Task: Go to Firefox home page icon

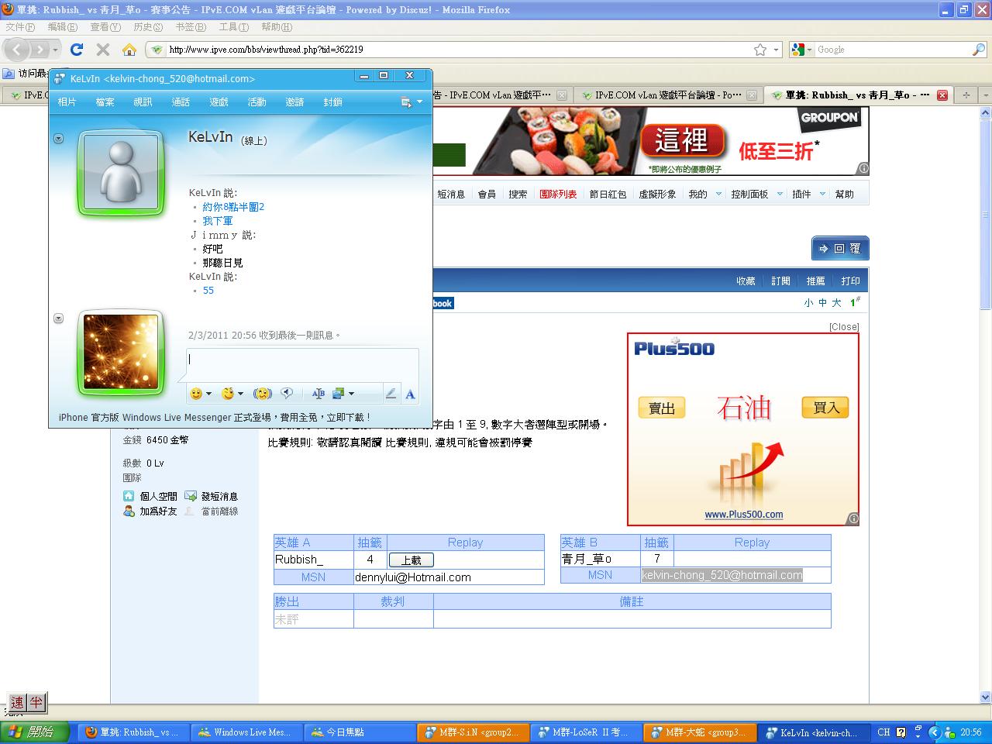Action: click(x=129, y=50)
